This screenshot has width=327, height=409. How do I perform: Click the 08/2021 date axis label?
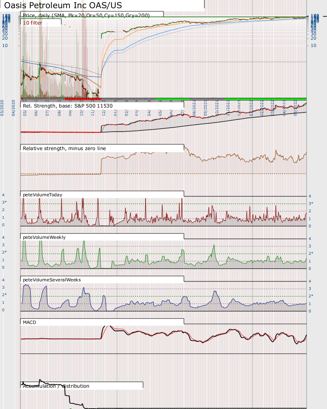pyautogui.click(x=194, y=108)
